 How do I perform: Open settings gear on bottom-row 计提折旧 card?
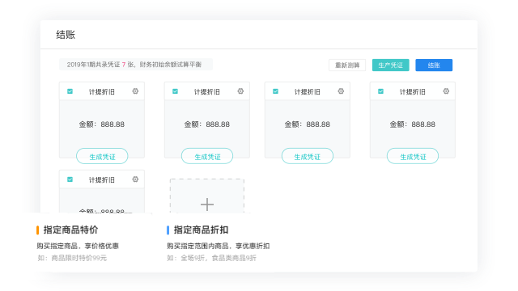pyautogui.click(x=135, y=179)
